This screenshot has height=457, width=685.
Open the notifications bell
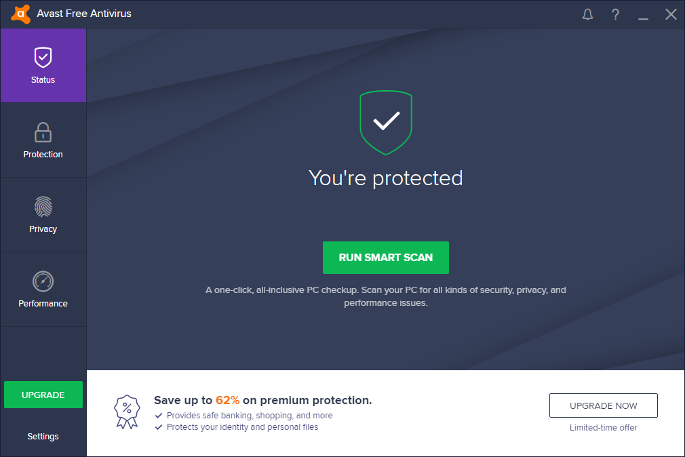588,14
